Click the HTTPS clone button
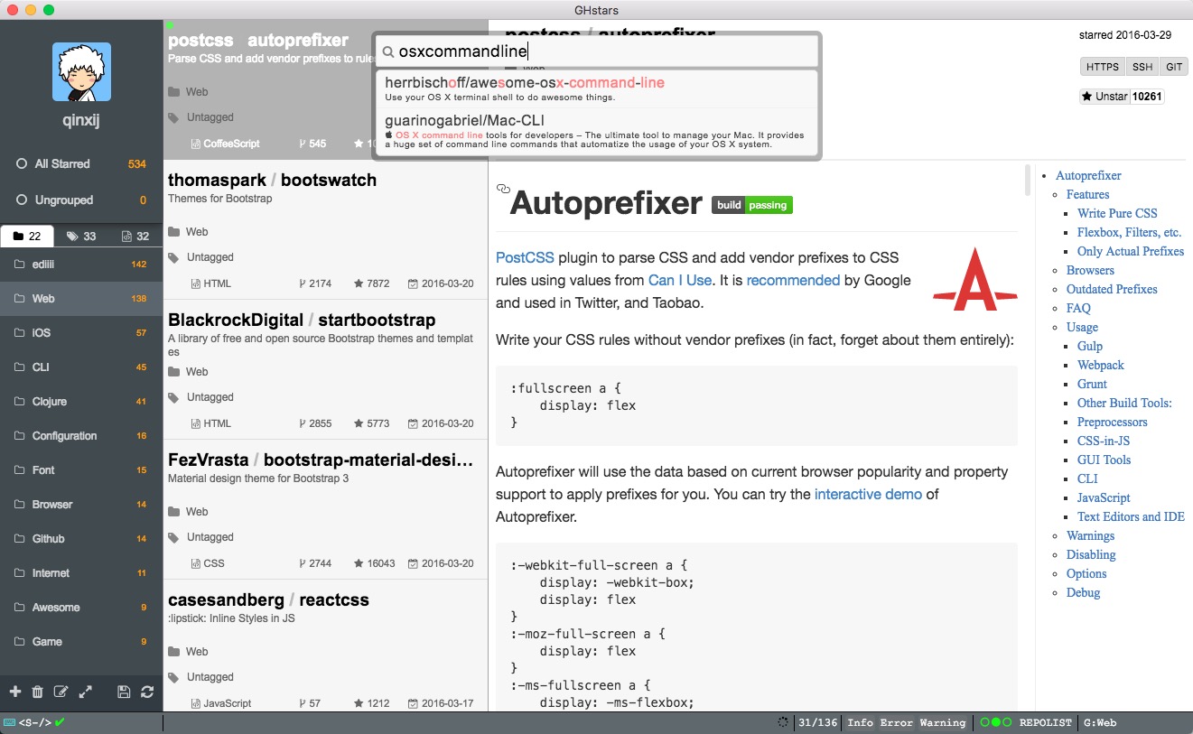 point(1103,67)
